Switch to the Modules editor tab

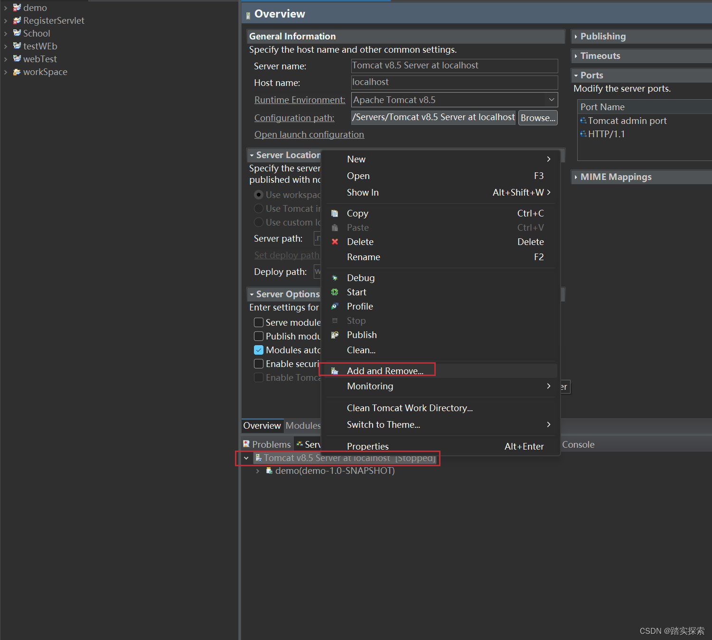[303, 425]
